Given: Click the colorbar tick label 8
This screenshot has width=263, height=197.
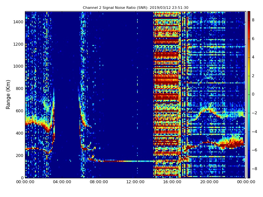Looking at the screenshot, I should tap(253, 20).
